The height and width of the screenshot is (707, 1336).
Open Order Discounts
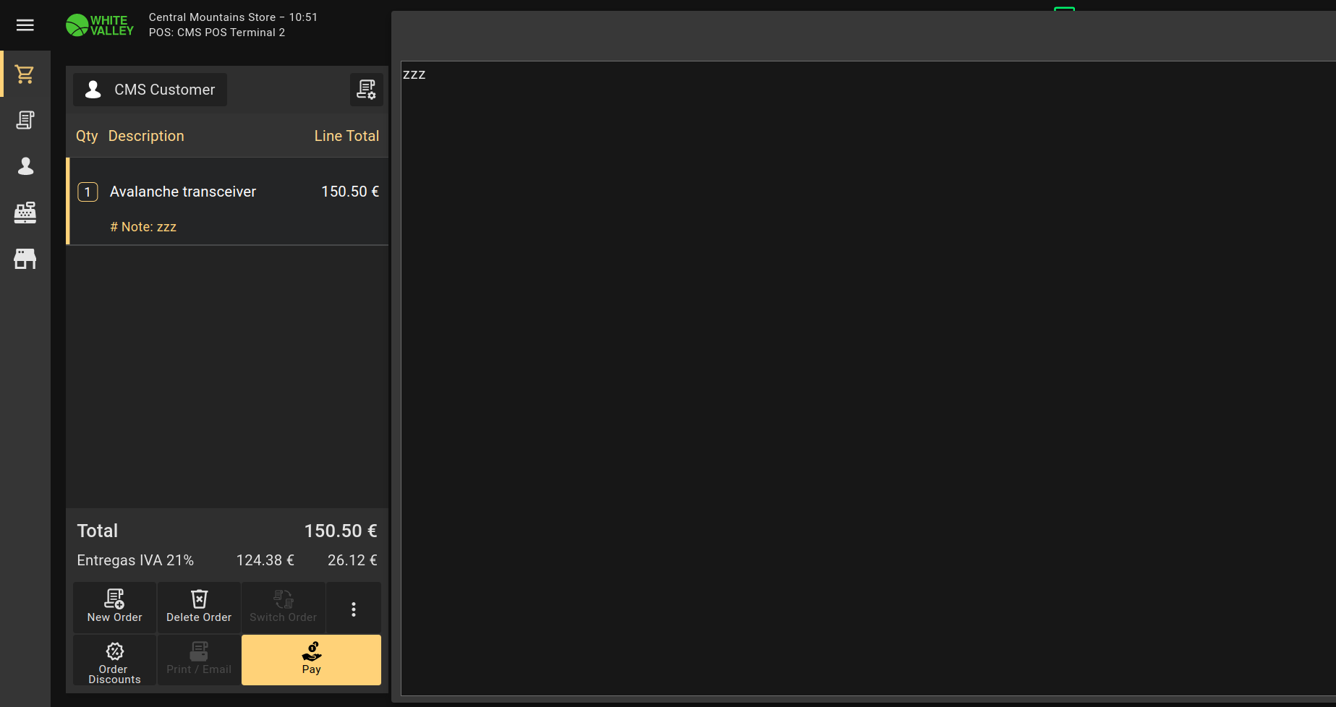(114, 661)
